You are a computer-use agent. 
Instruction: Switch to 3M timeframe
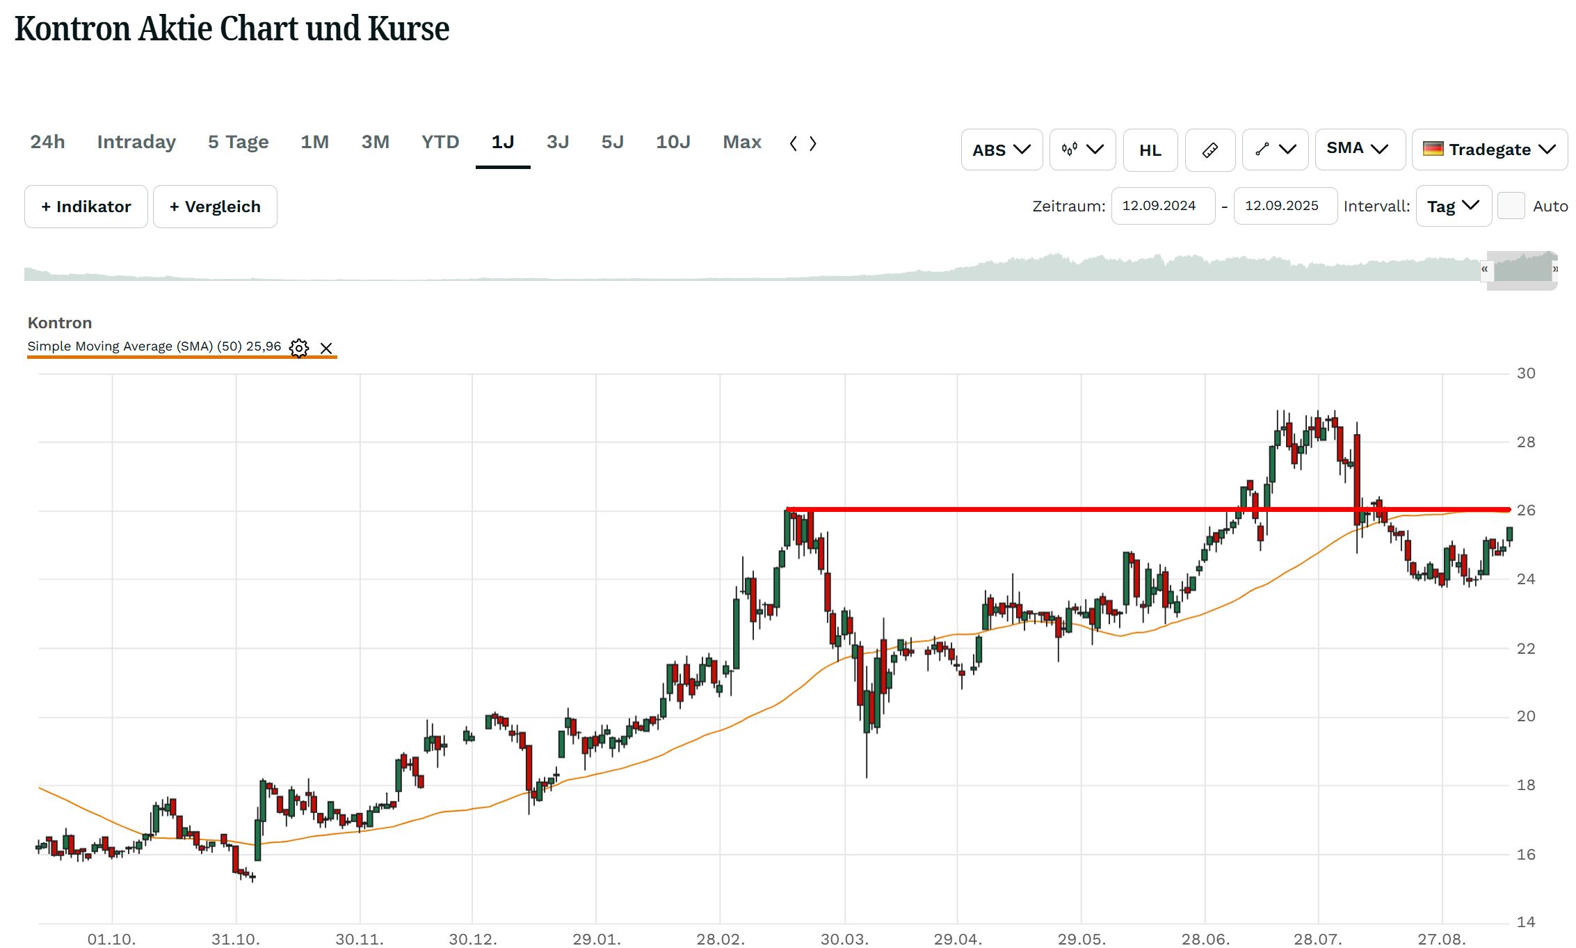coord(375,142)
